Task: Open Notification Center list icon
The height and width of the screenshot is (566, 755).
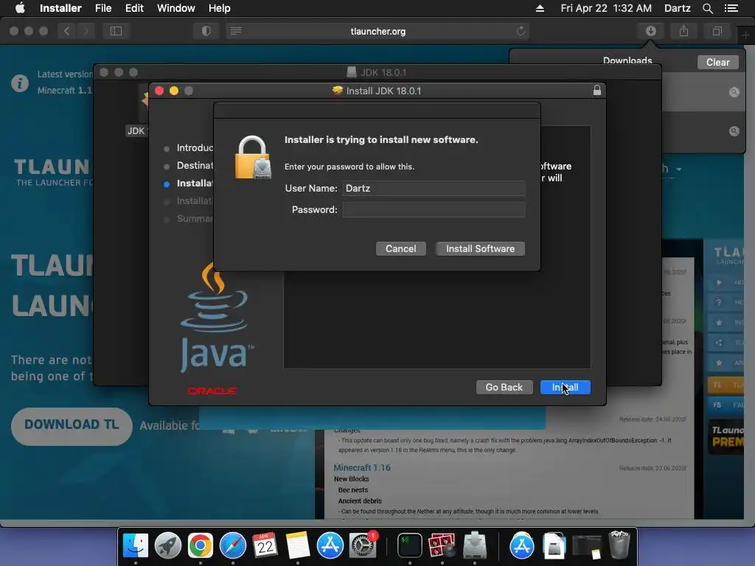Action: pyautogui.click(x=731, y=8)
